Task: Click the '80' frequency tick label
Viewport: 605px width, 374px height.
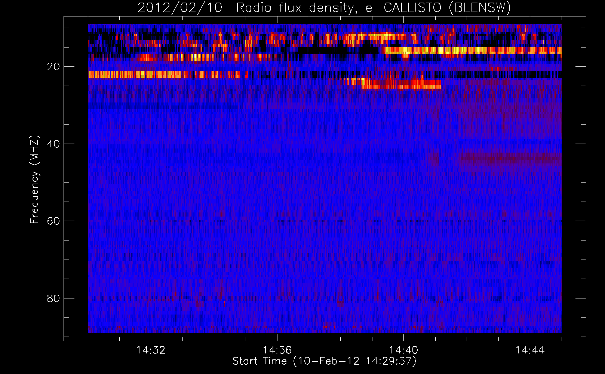Action: (53, 298)
